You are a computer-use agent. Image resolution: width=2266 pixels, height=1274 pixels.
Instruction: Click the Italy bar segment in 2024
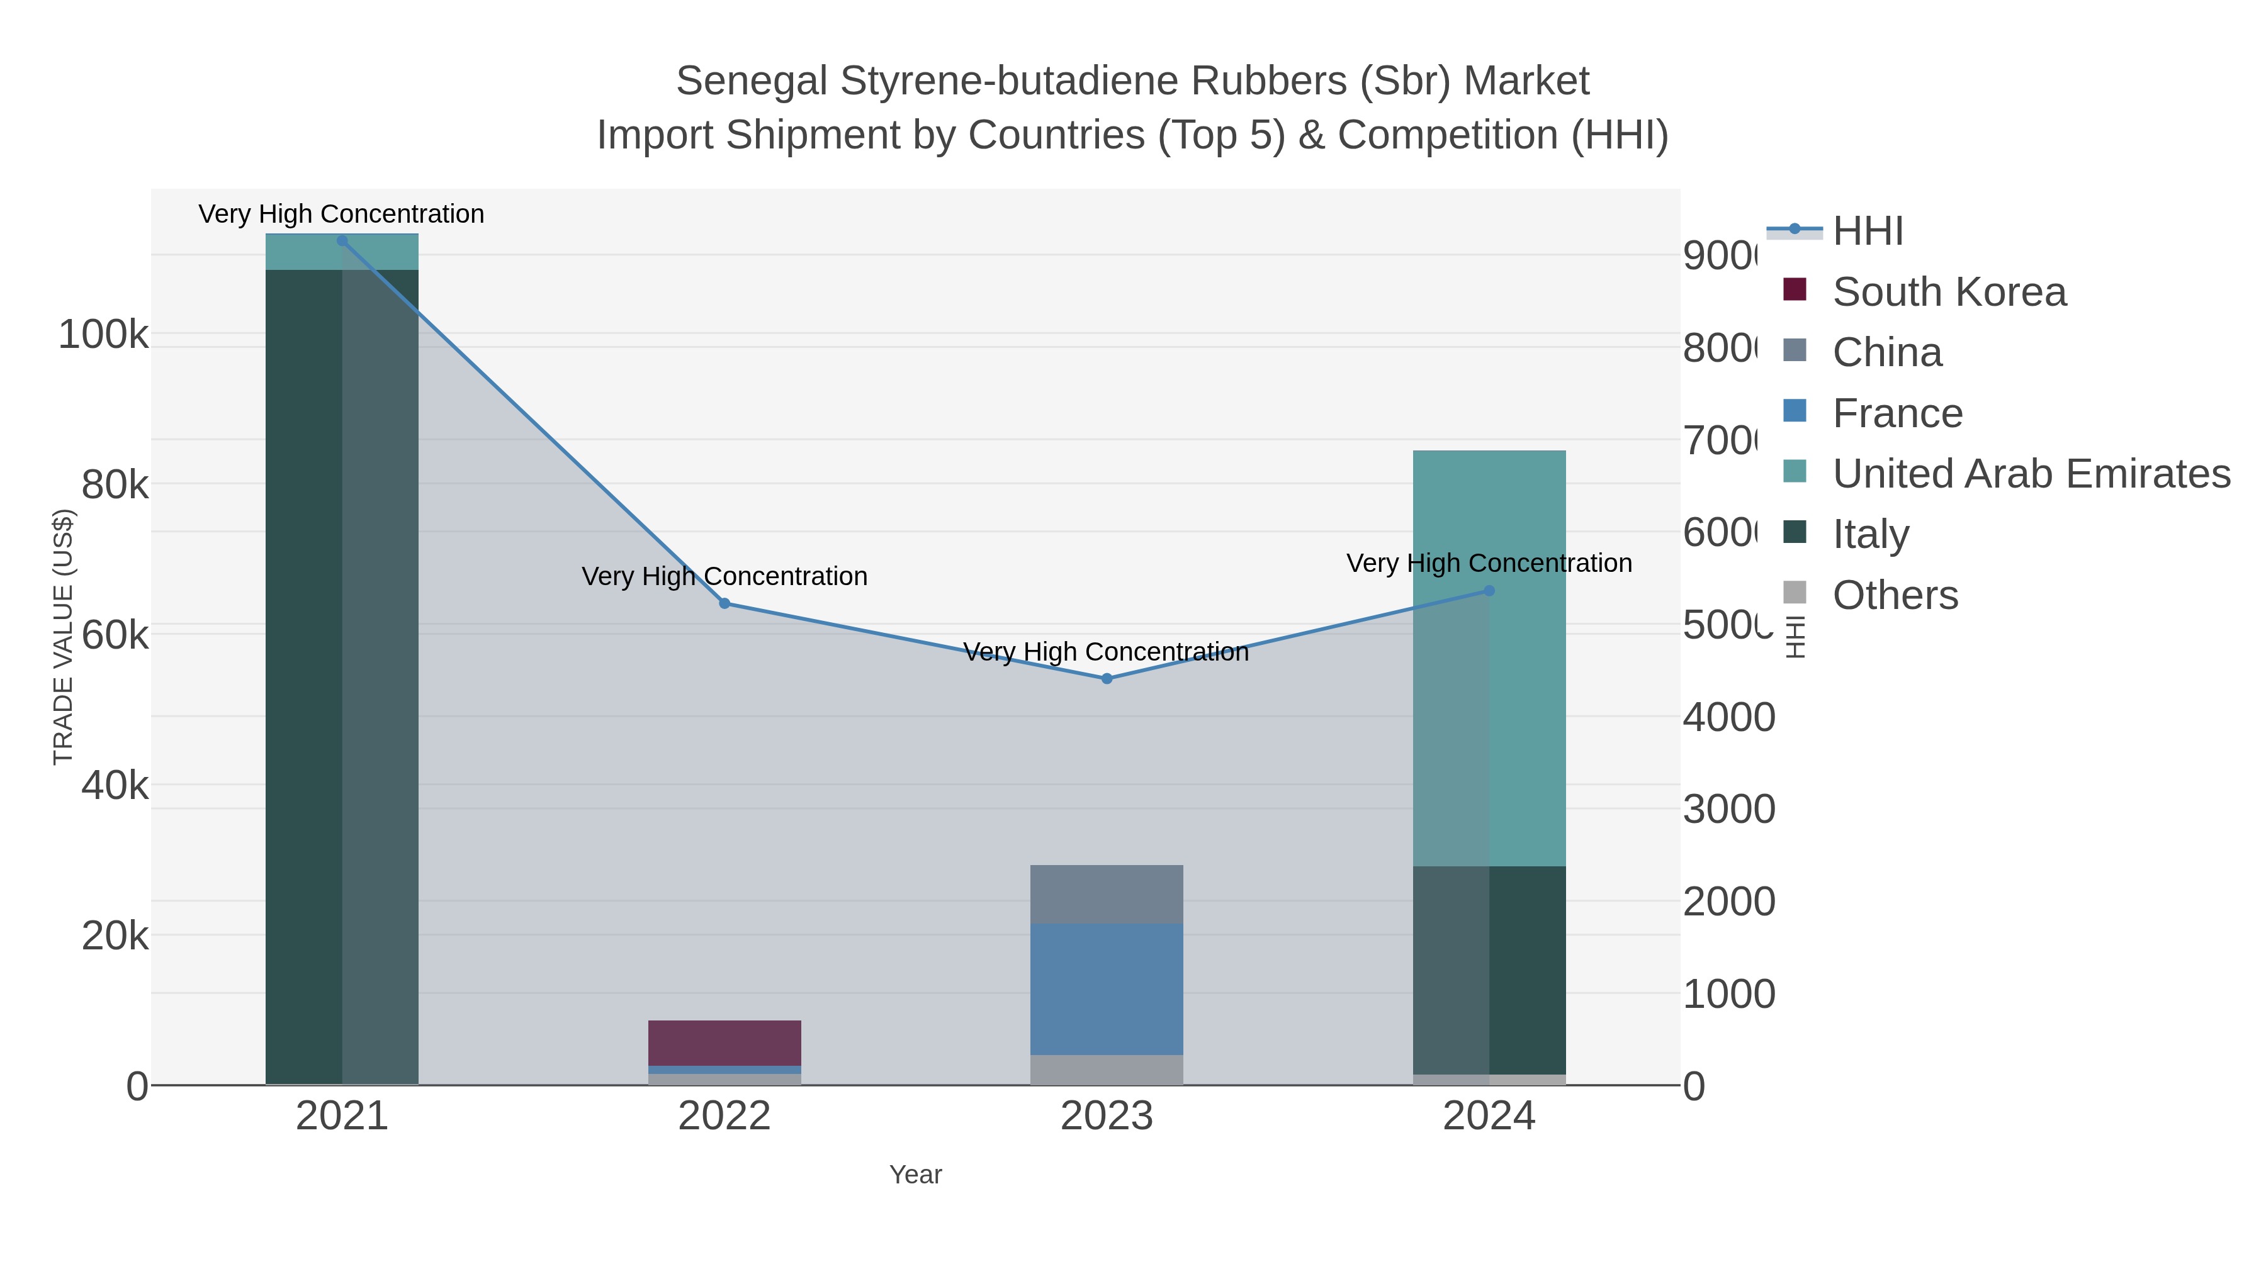coord(1489,971)
